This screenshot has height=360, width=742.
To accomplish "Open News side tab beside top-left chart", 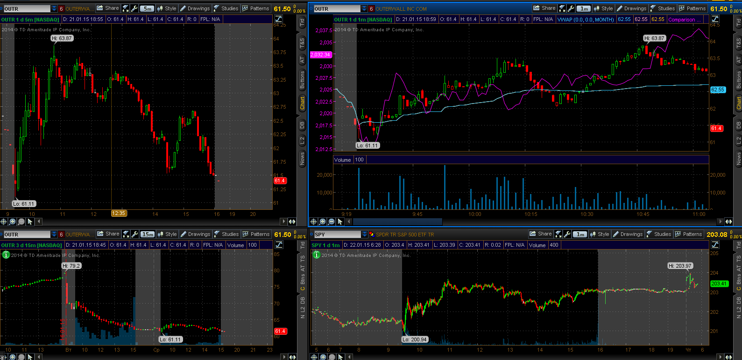I will point(302,159).
